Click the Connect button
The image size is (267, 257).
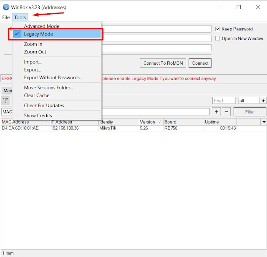tap(200, 63)
